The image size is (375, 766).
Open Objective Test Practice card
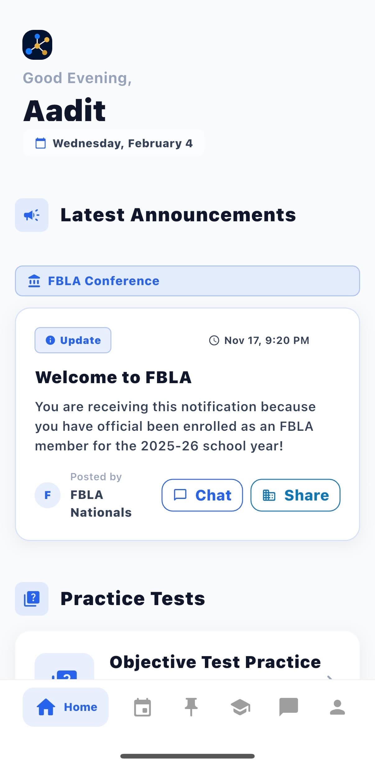point(215,662)
